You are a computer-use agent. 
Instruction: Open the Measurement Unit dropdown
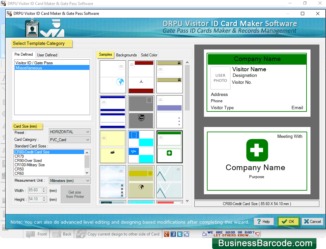(x=70, y=181)
